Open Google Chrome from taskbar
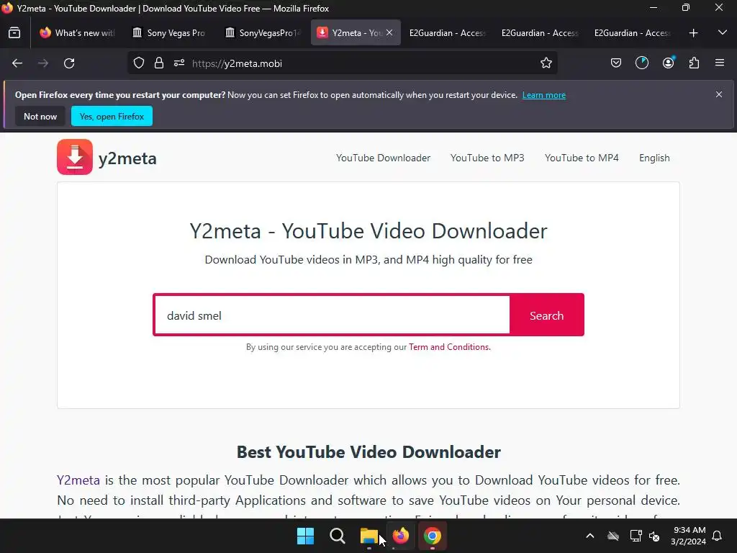 click(432, 536)
